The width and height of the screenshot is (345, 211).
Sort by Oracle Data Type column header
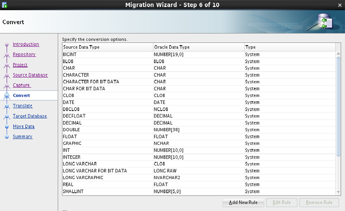pyautogui.click(x=199, y=47)
